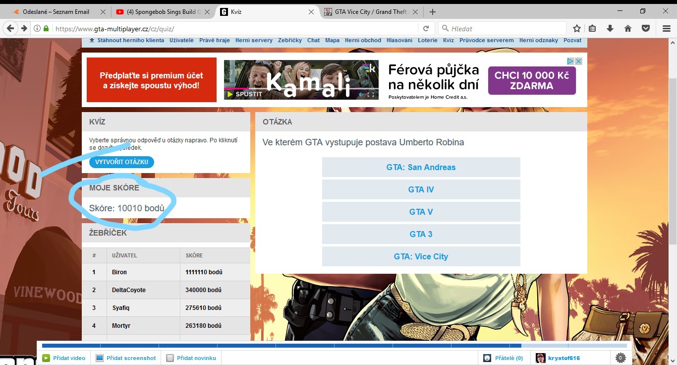
Task: Go to the browser home page icon
Action: coord(628,29)
